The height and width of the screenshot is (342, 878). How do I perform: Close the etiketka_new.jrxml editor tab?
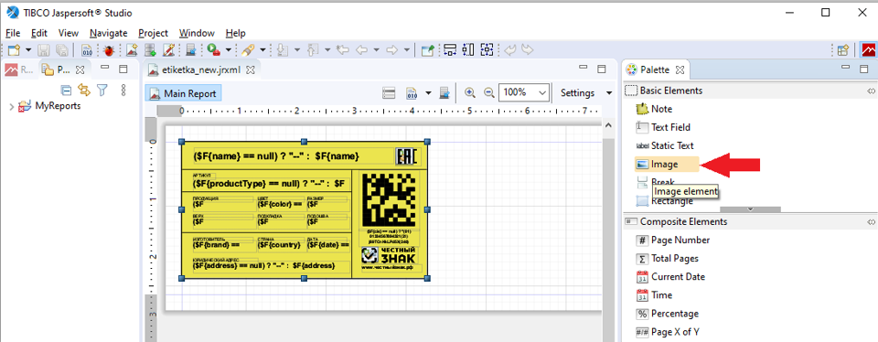251,70
